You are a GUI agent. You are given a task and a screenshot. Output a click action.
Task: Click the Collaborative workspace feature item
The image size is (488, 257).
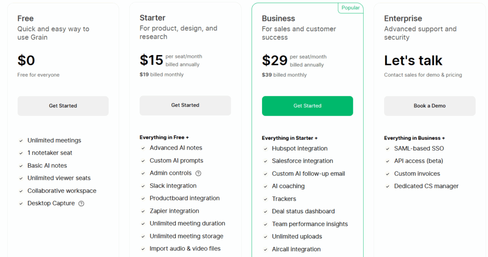pos(61,191)
